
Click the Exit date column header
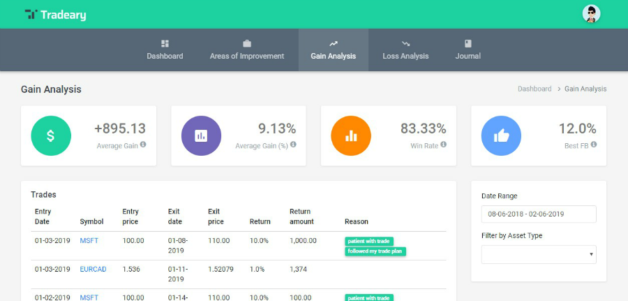(x=175, y=216)
